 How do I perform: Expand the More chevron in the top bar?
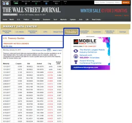[x=65, y=3]
